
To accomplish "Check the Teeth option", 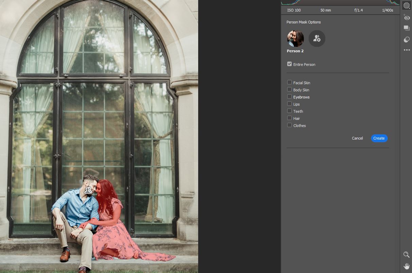I will 289,111.
